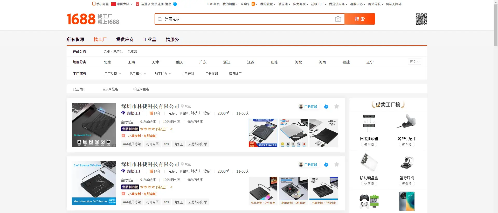The image size is (498, 213).
Task: Switch to the 找工厂 tab
Action: click(100, 39)
